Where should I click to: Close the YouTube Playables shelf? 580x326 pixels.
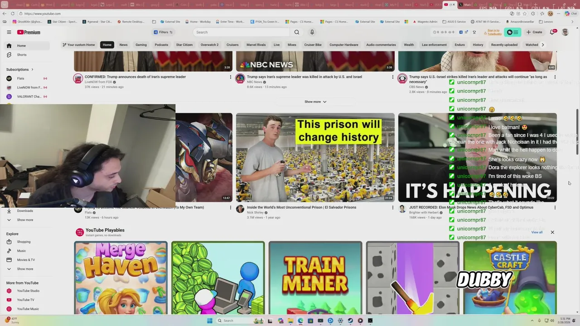552,232
